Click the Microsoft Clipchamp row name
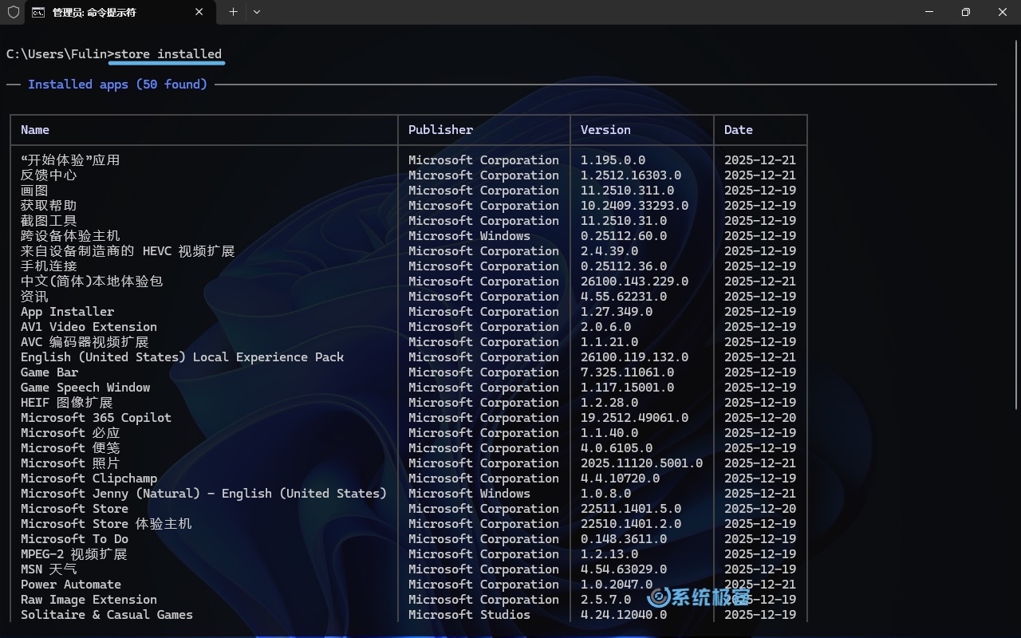Viewport: 1021px width, 638px height. pyautogui.click(x=89, y=478)
